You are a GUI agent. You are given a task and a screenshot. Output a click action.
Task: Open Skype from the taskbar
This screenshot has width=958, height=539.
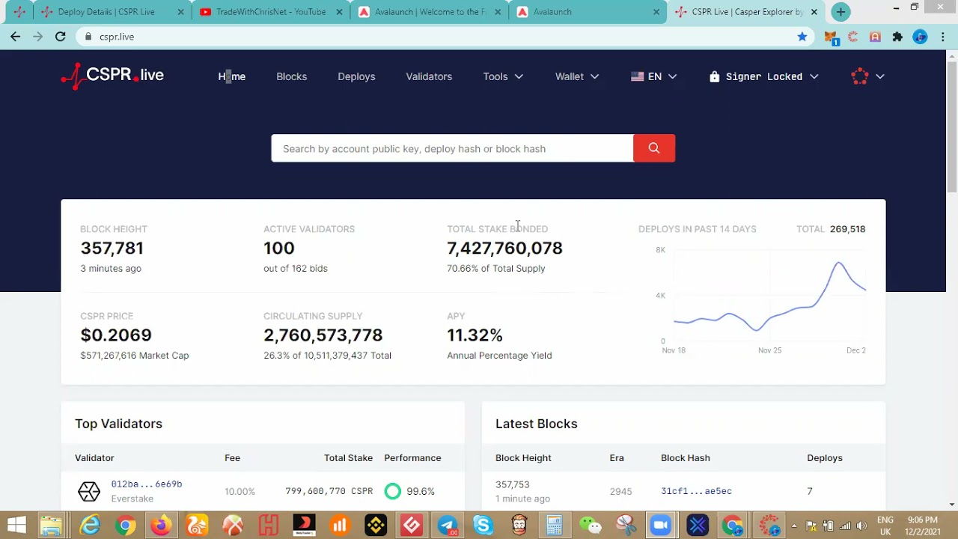(483, 526)
